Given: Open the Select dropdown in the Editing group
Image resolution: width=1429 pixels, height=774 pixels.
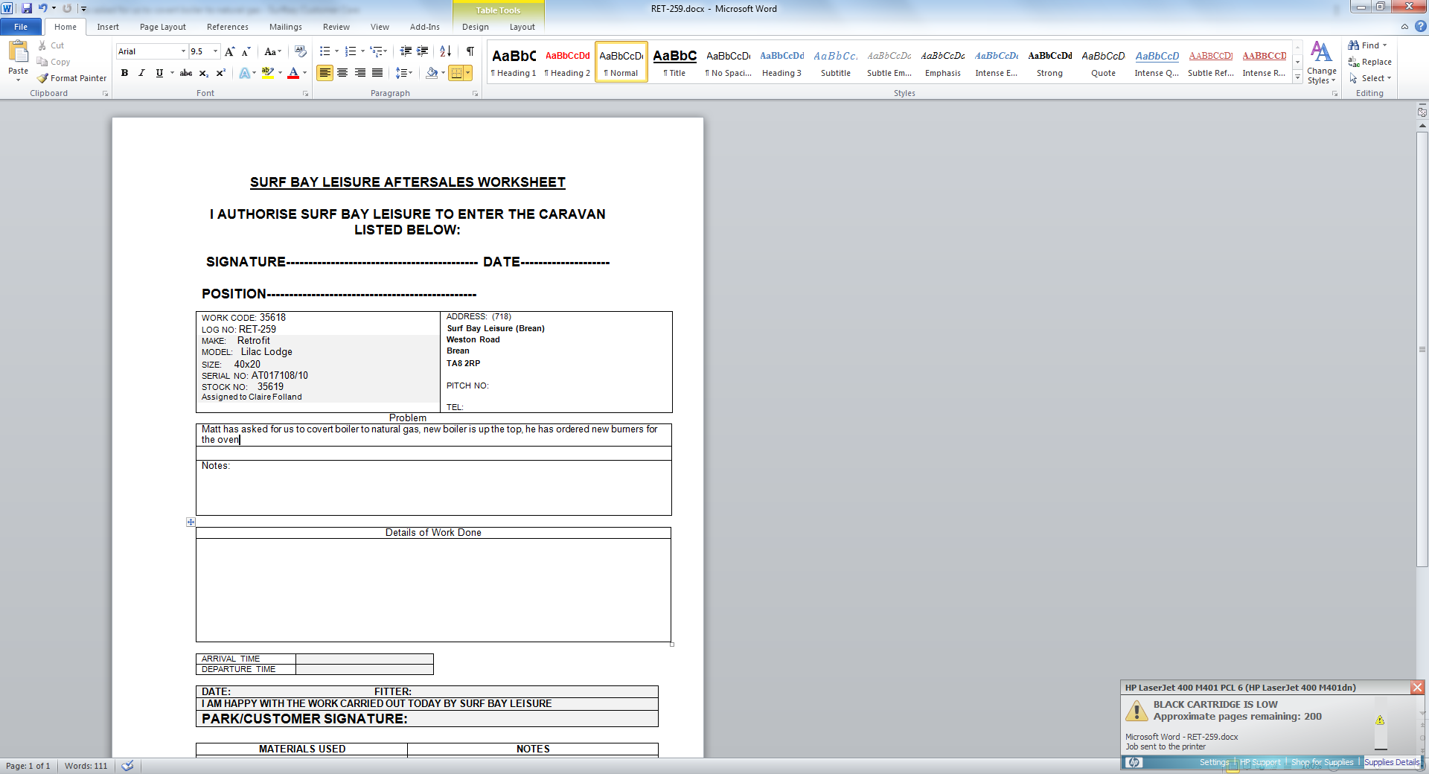Looking at the screenshot, I should pos(1370,78).
